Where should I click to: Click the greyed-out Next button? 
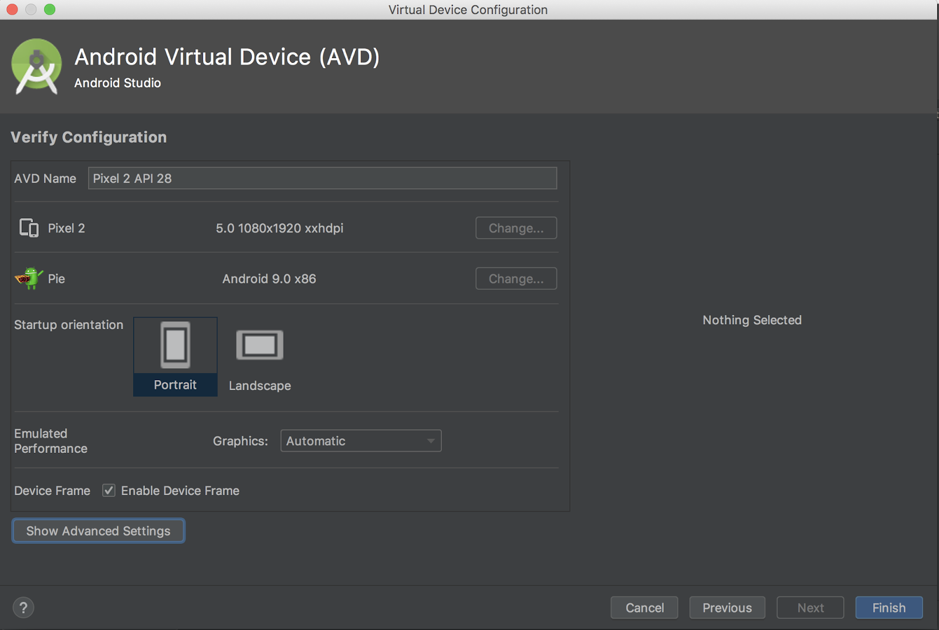pyautogui.click(x=810, y=608)
